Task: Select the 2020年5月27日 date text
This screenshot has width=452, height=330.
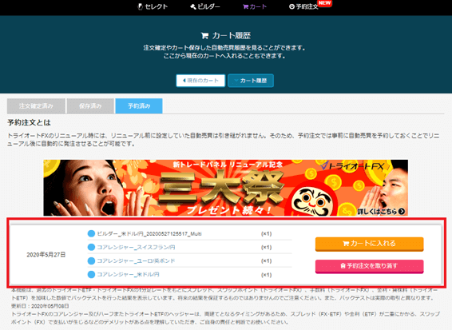Action: pos(46,254)
